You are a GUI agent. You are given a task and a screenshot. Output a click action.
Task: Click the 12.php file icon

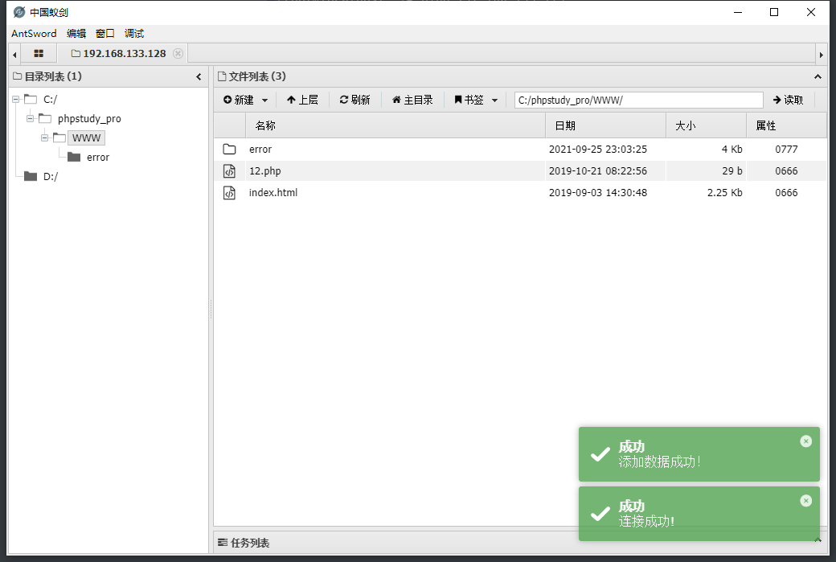229,171
